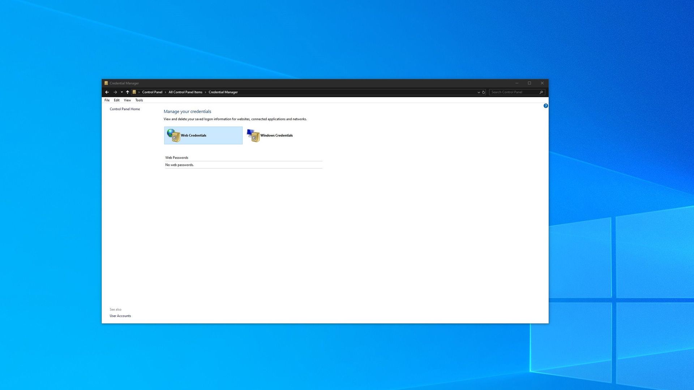The width and height of the screenshot is (694, 390).
Task: Open the address bar history dropdown arrow
Action: click(479, 92)
